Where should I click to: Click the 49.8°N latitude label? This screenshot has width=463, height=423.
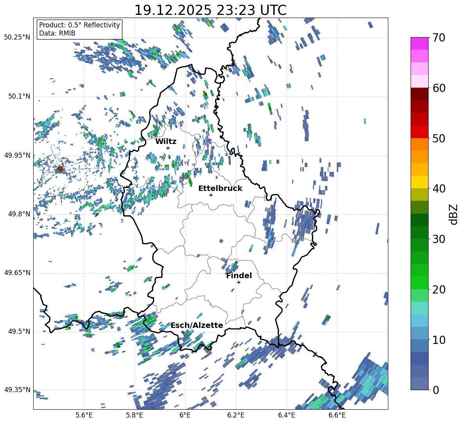pos(19,214)
